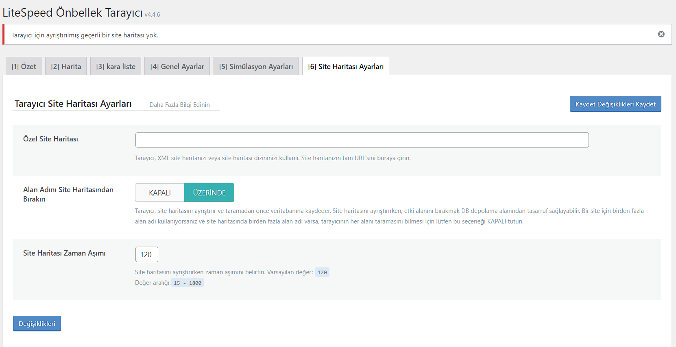This screenshot has width=676, height=347.
Task: Set domain drop option to KAPALI
Action: pos(160,193)
